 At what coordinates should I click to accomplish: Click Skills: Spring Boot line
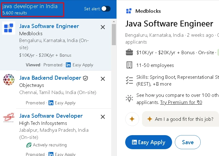pos(178,81)
